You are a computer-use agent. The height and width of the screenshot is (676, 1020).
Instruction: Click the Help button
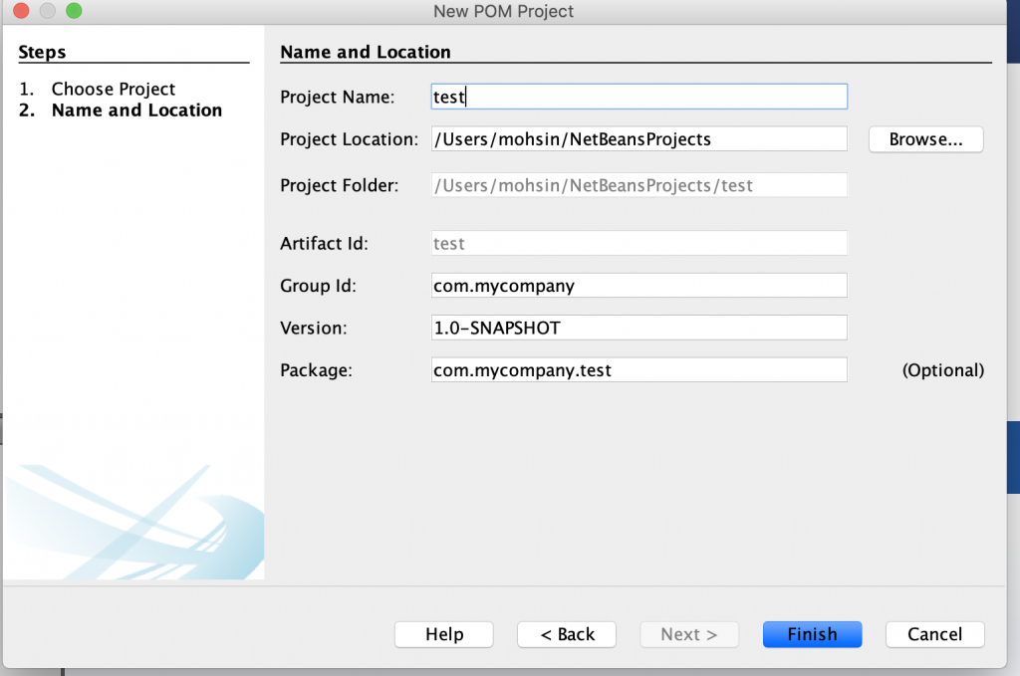(x=443, y=634)
